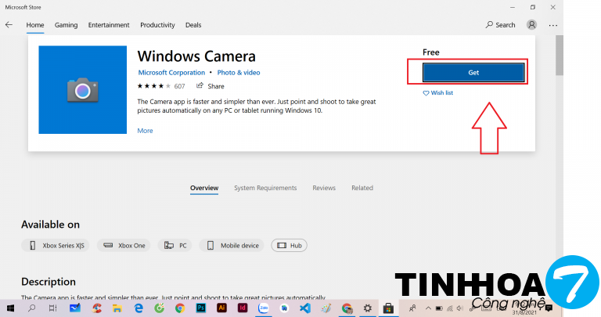Share the Windows Camera app
Viewport: 601px width, 317px height.
pos(211,86)
